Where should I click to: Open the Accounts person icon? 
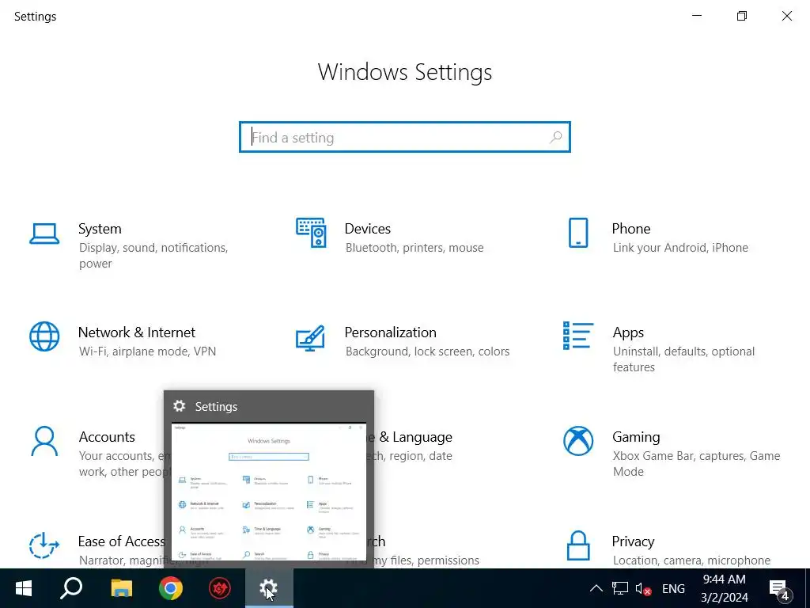pyautogui.click(x=44, y=441)
